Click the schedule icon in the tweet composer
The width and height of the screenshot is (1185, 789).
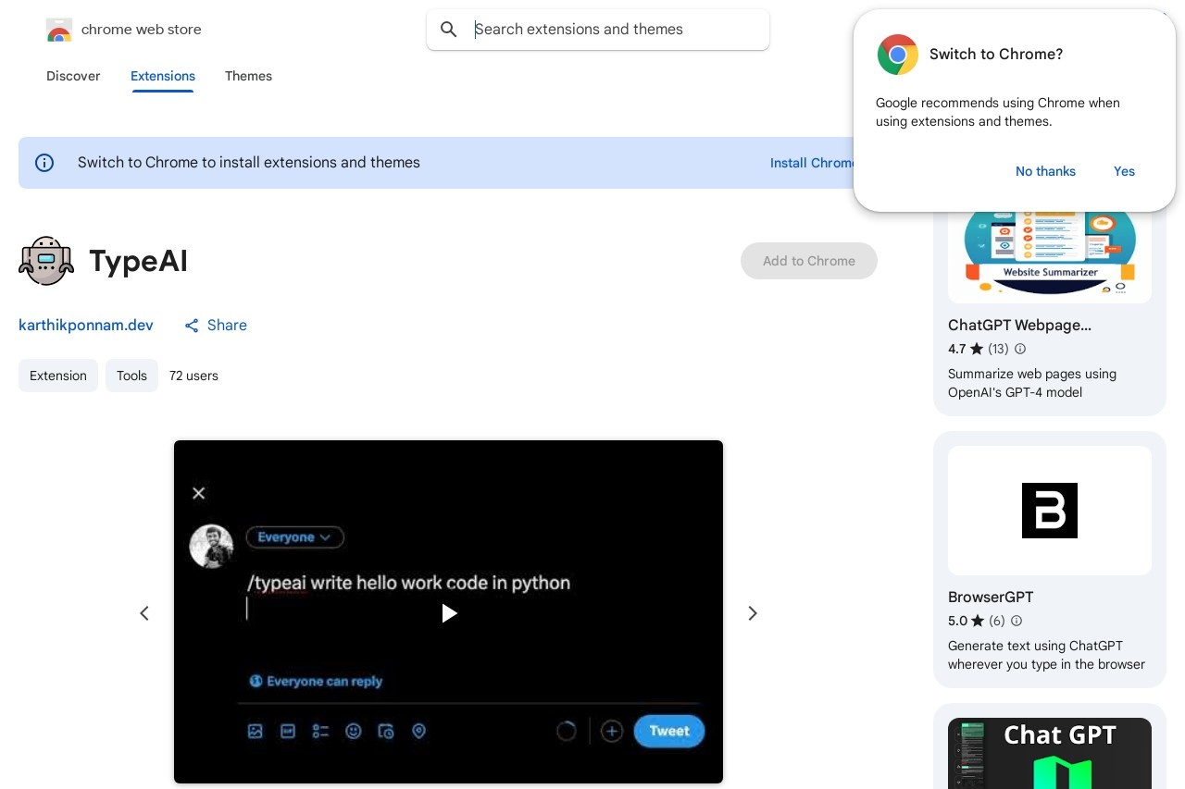click(x=386, y=731)
